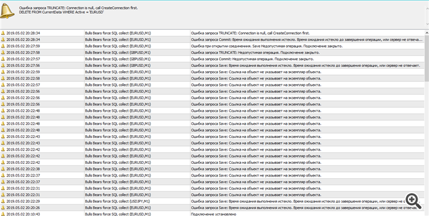Select the 20:22:59 Save error row
Viewport: 429px width, 216px height.
(x=212, y=72)
